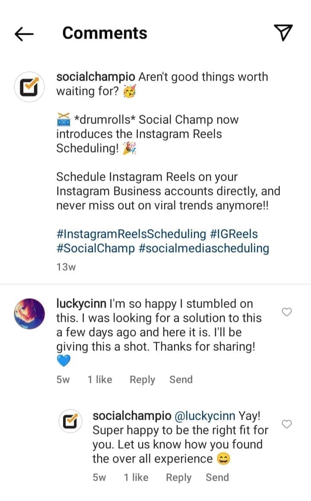Tap the socialchampio username in the caption
Screen dimensions: 311x501
(x=96, y=77)
